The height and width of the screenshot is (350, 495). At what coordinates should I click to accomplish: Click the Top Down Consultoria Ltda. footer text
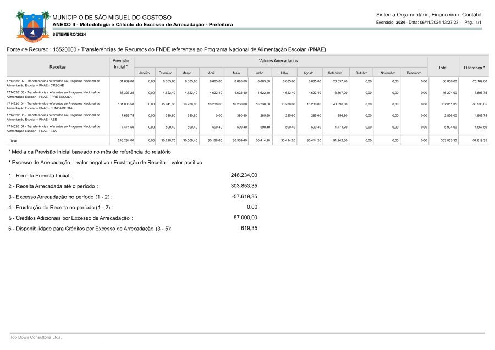point(36,337)
